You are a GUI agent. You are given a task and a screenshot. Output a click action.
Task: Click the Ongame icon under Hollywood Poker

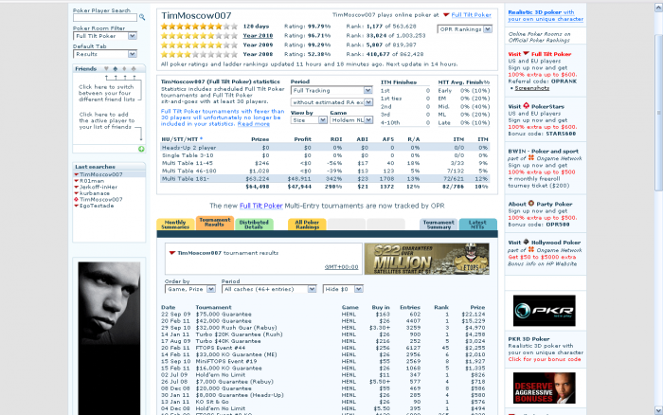(531, 249)
